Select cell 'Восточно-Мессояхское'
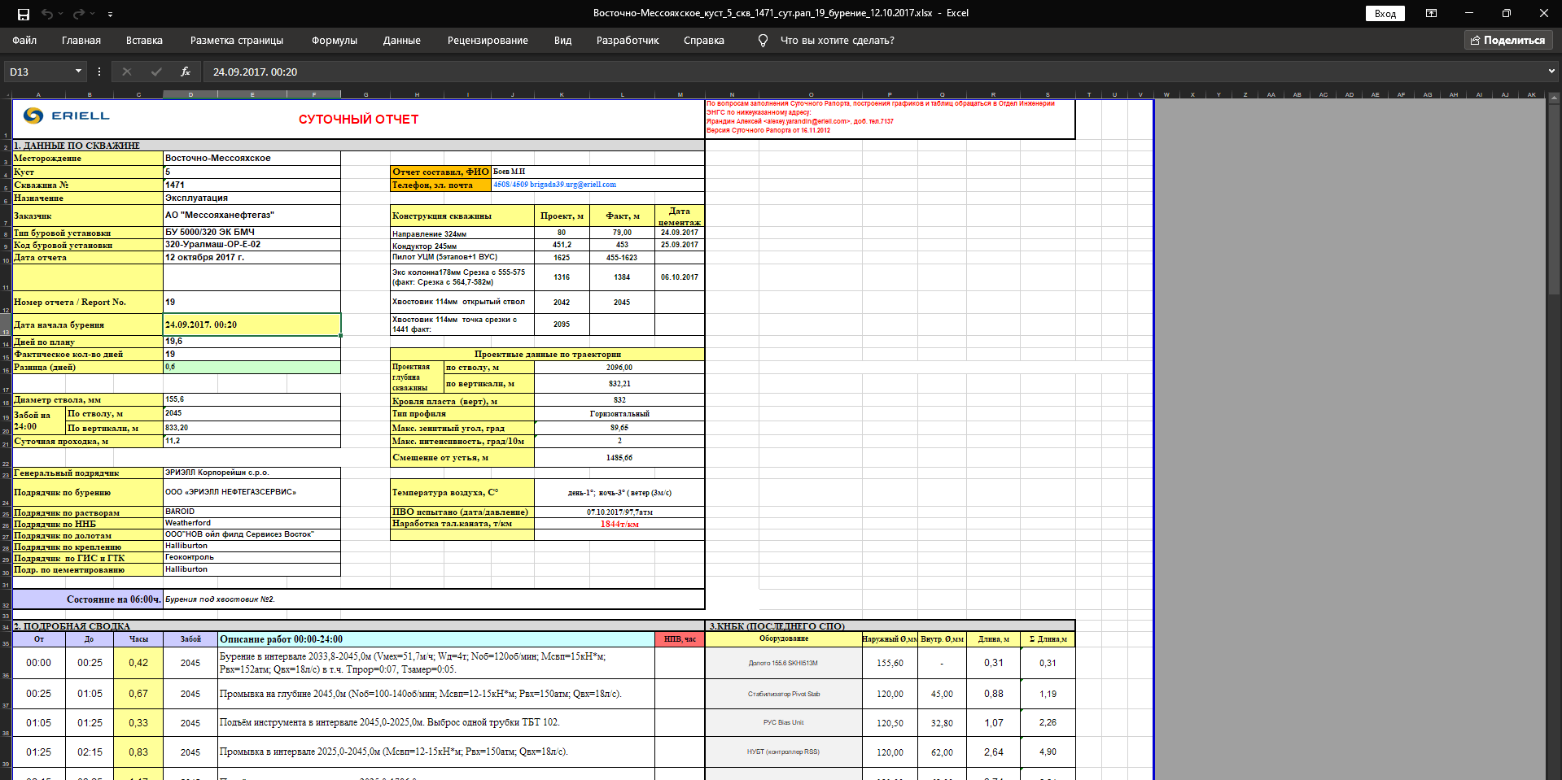This screenshot has height=780, width=1562. coord(252,158)
